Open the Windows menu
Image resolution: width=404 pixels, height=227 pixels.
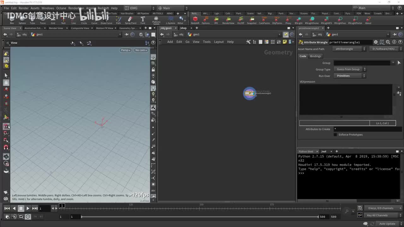coord(48,8)
